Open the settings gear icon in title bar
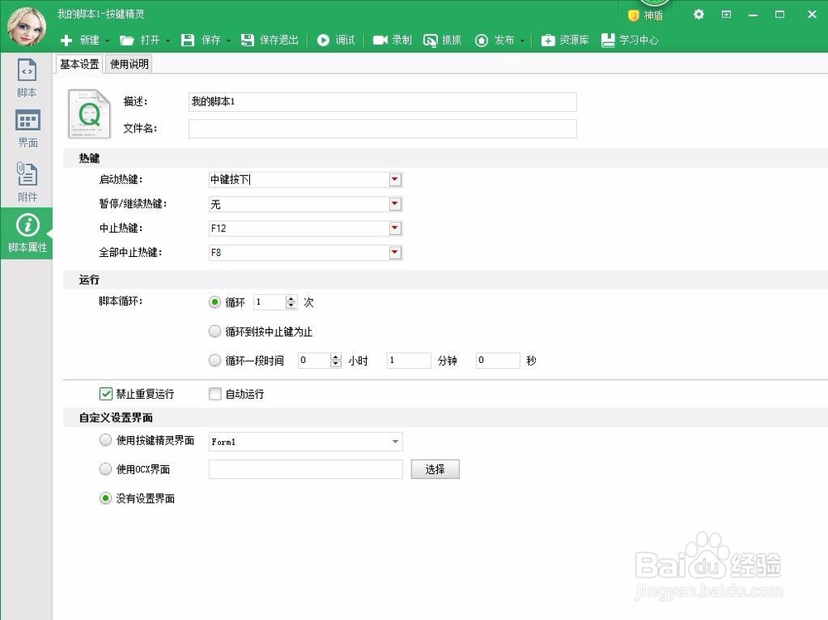This screenshot has height=620, width=828. coord(699,14)
